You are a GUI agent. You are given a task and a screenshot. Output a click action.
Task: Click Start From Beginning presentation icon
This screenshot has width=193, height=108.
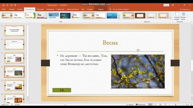point(15,5)
